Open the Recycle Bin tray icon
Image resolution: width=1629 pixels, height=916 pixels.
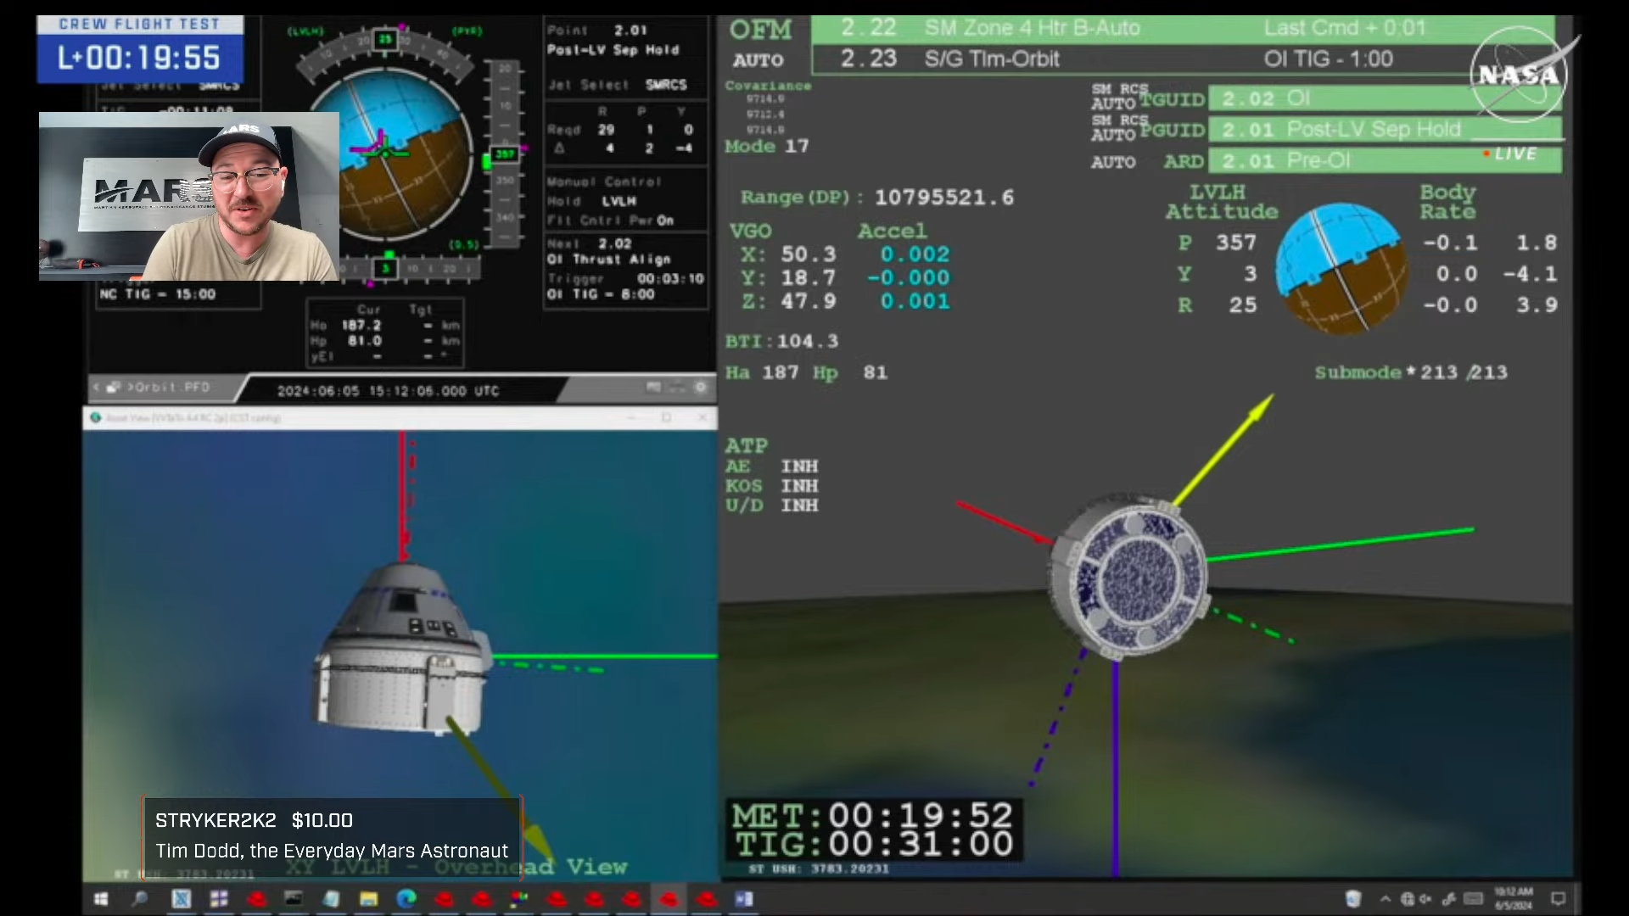(x=1353, y=899)
